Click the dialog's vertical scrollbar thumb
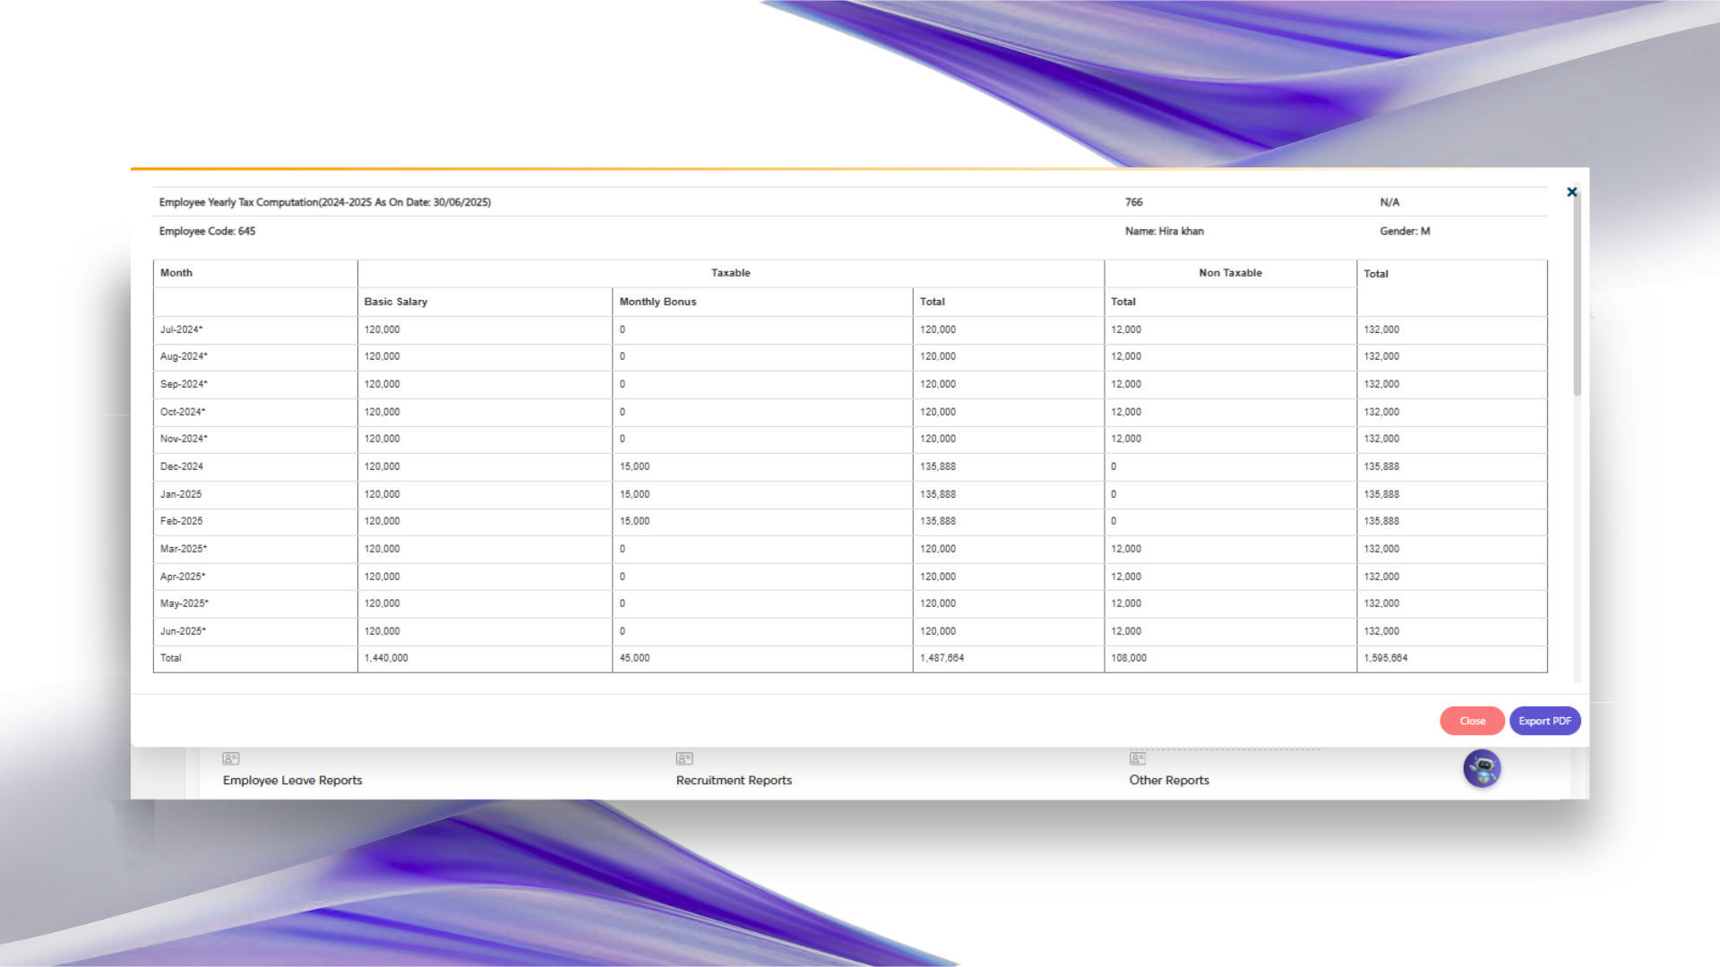This screenshot has height=967, width=1720. 1577,295
